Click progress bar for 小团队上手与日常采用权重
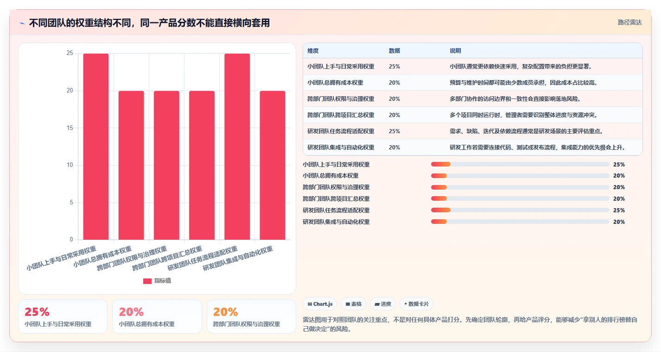 point(520,164)
